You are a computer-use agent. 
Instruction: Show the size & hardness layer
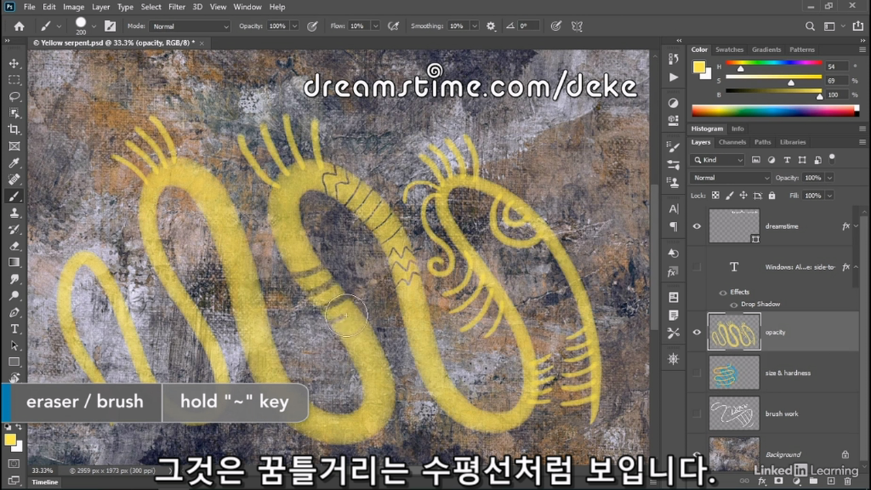tap(696, 373)
